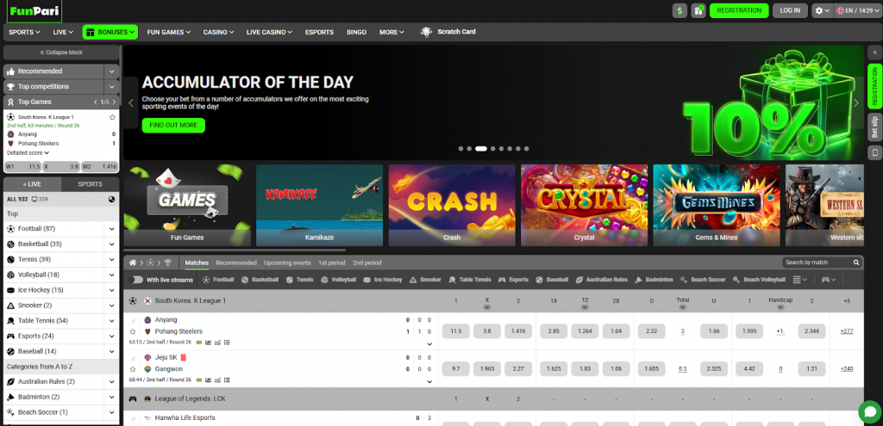Expand the Recommended section
Viewport: 883px width, 426px height.
(x=112, y=71)
